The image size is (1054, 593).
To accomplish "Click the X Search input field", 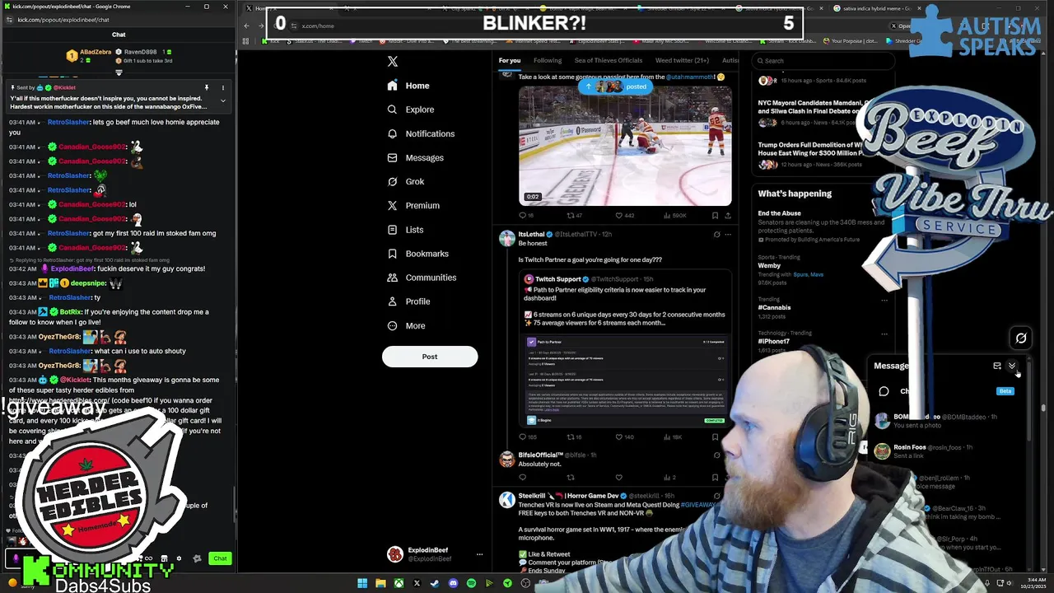I will 823,60.
